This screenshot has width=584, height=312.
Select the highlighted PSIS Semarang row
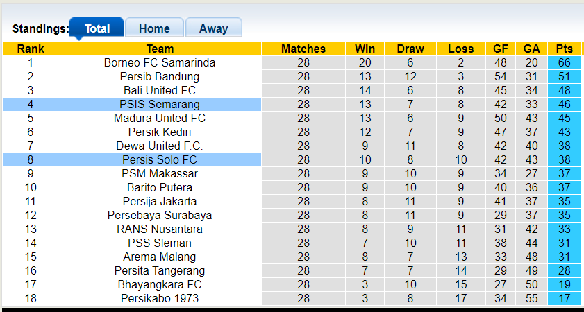[x=160, y=104]
